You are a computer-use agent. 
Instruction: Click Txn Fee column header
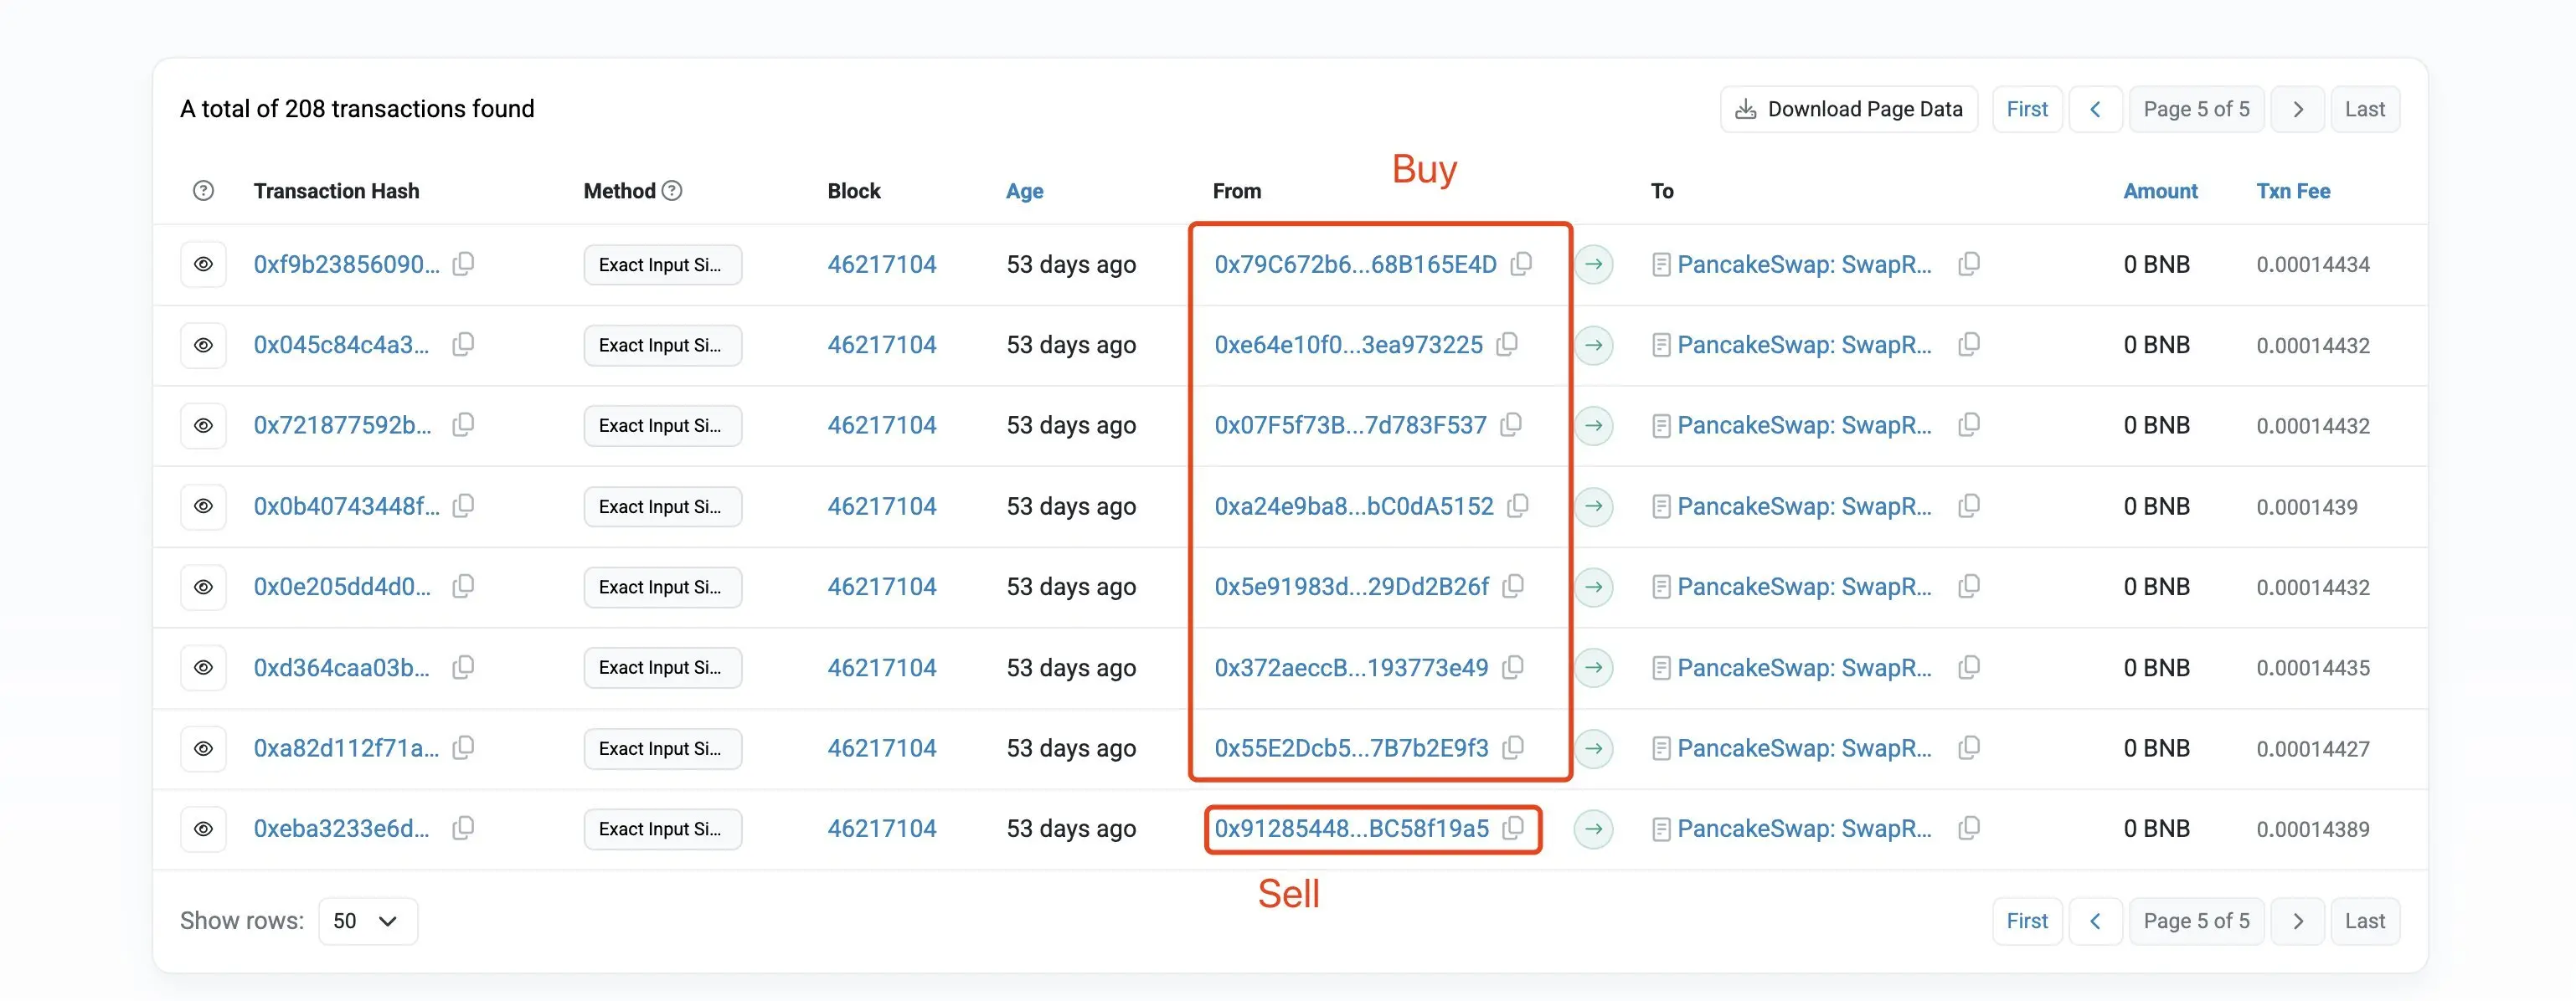pyautogui.click(x=2292, y=191)
